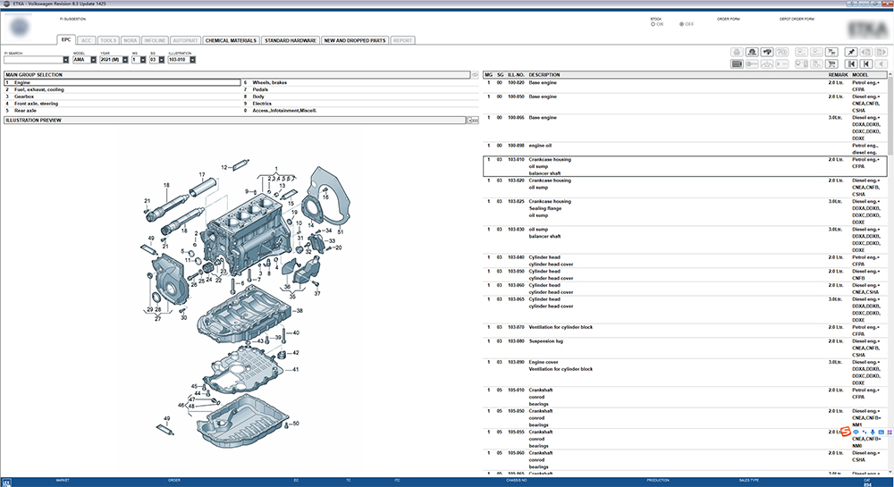This screenshot has width=894, height=487.
Task: Collapse the Illustration Preview panel
Action: point(474,120)
